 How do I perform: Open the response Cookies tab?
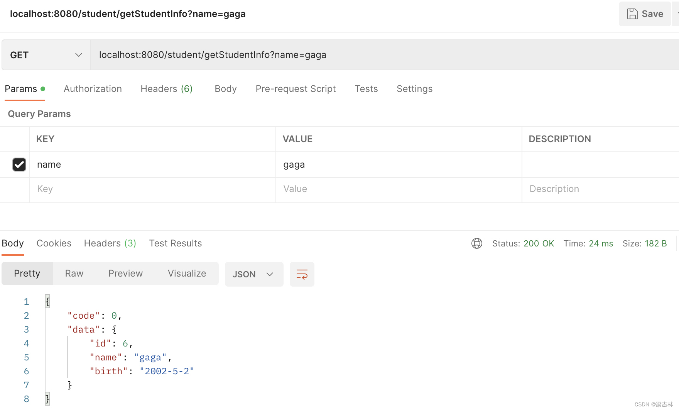54,243
